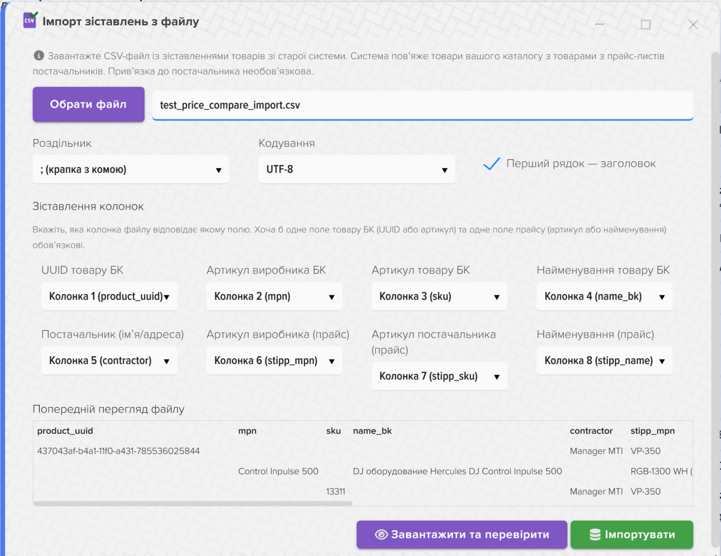Close the Імпорт зіставлень dialog
The width and height of the screenshot is (721, 556).
tap(693, 24)
